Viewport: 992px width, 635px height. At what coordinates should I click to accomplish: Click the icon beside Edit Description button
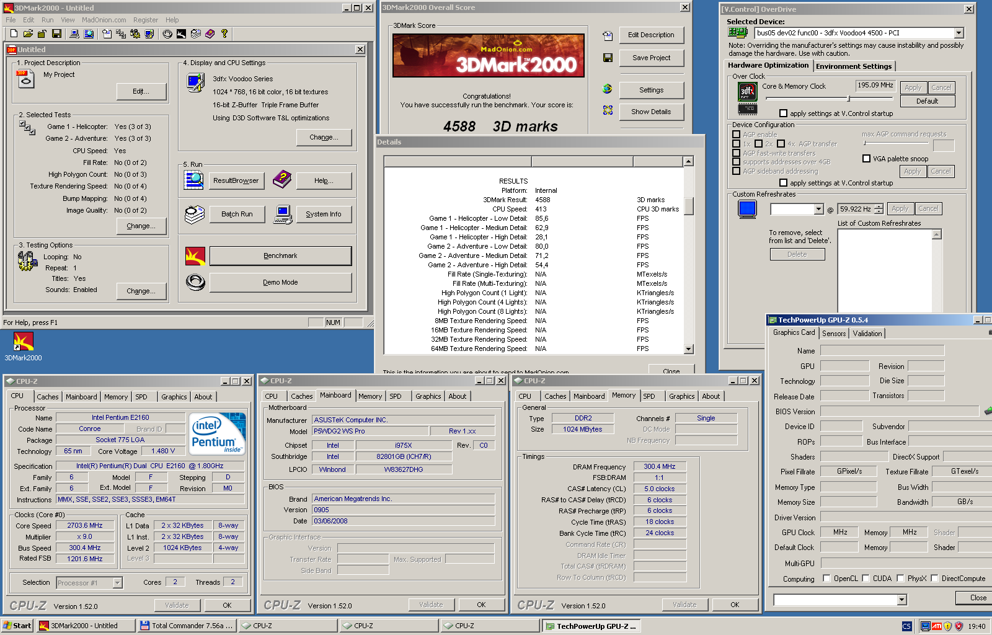(x=608, y=36)
